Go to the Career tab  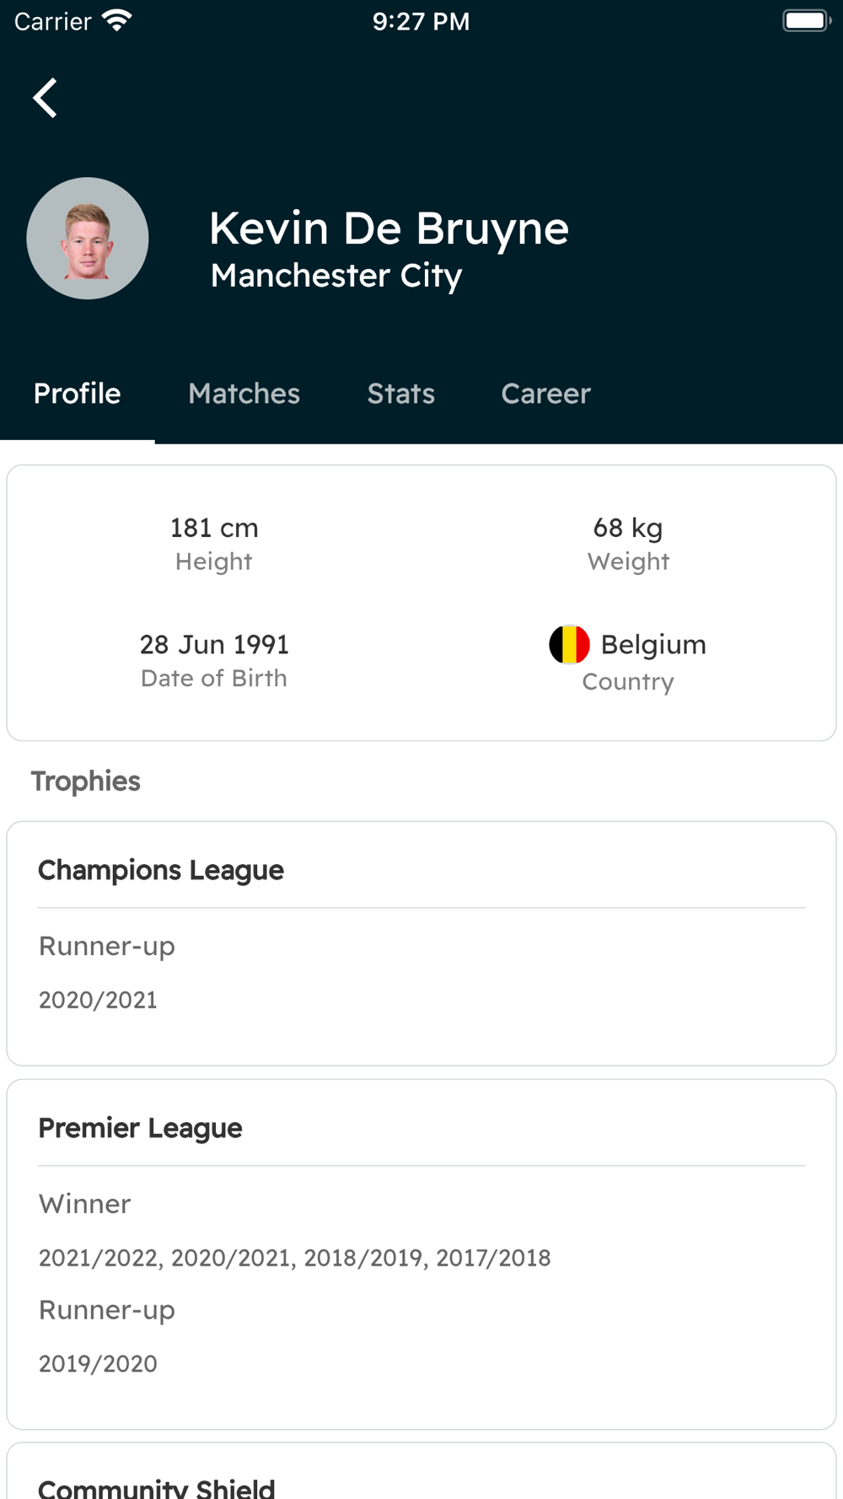545,394
